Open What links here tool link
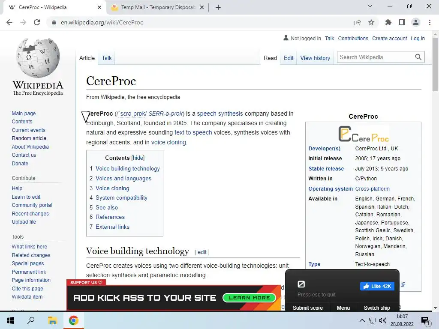Screen dimensions: 439x329 (x=30, y=246)
